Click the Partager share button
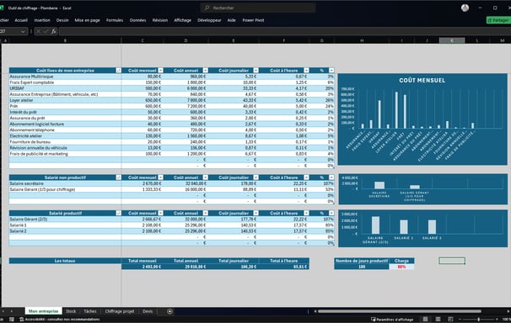Image resolution: width=511 pixels, height=323 pixels. 498,20
